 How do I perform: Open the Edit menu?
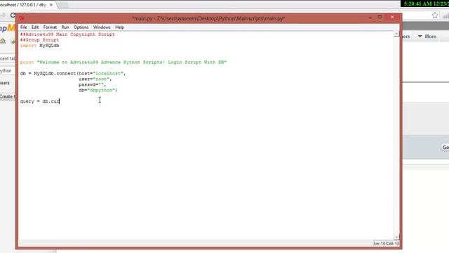coord(35,27)
